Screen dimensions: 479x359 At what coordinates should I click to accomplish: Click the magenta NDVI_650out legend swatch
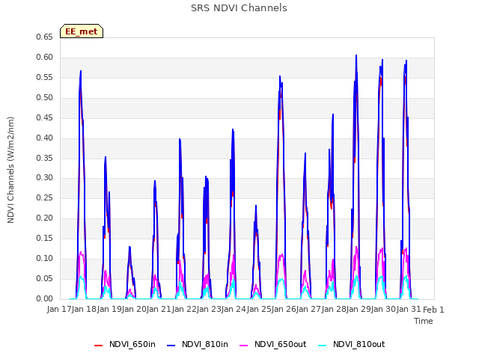click(244, 346)
